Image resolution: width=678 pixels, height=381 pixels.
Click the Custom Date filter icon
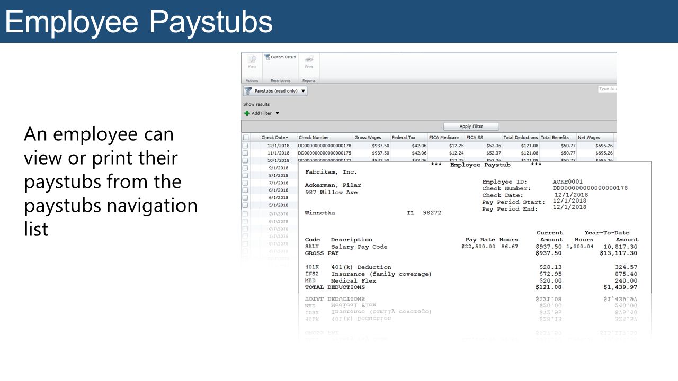(x=267, y=57)
